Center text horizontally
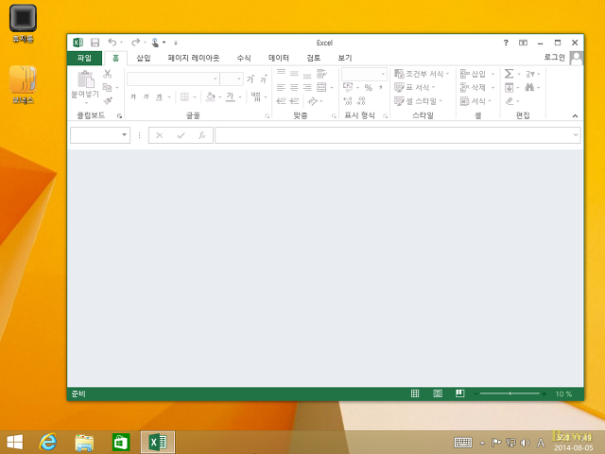This screenshot has width=605, height=454. tap(294, 88)
